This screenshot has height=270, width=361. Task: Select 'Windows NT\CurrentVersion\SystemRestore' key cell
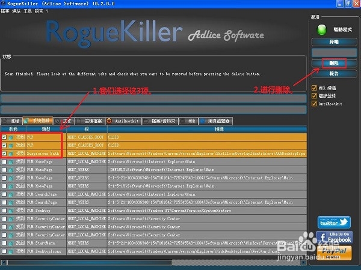click(207, 211)
